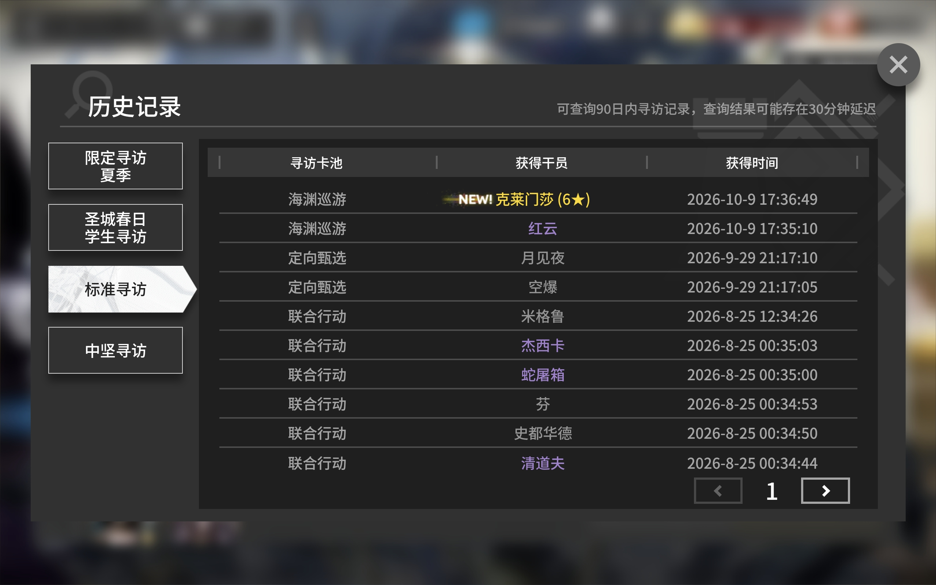This screenshot has width=936, height=585.
Task: Click 定向甄选 pool in the 空爆 row
Action: 317,287
